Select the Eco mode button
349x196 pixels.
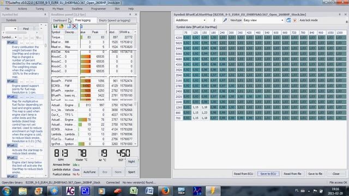(105, 172)
